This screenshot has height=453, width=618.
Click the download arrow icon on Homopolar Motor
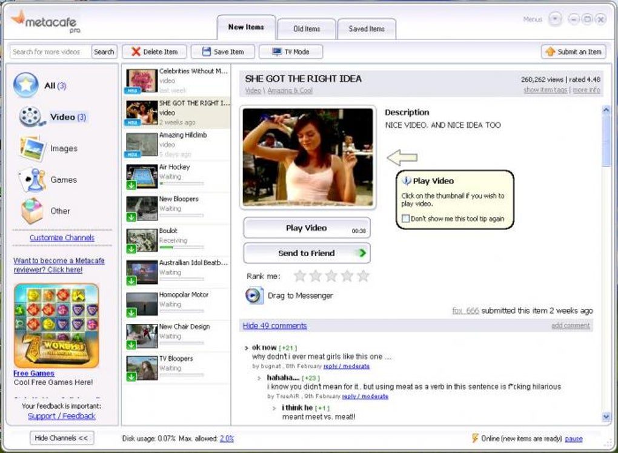(131, 312)
